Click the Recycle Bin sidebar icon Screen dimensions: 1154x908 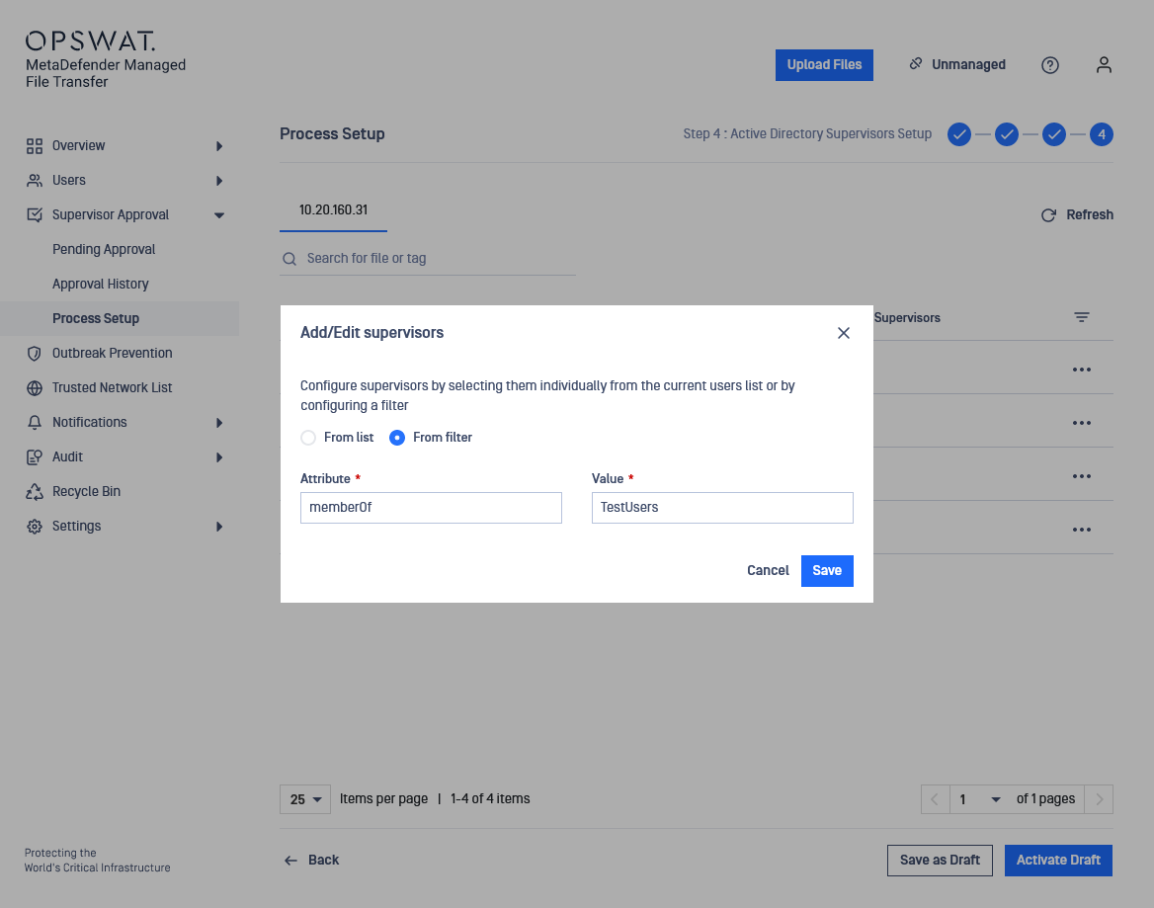(x=35, y=492)
